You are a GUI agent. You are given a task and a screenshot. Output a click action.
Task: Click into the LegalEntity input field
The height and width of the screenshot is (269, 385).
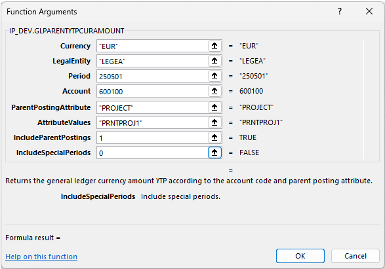[152, 61]
